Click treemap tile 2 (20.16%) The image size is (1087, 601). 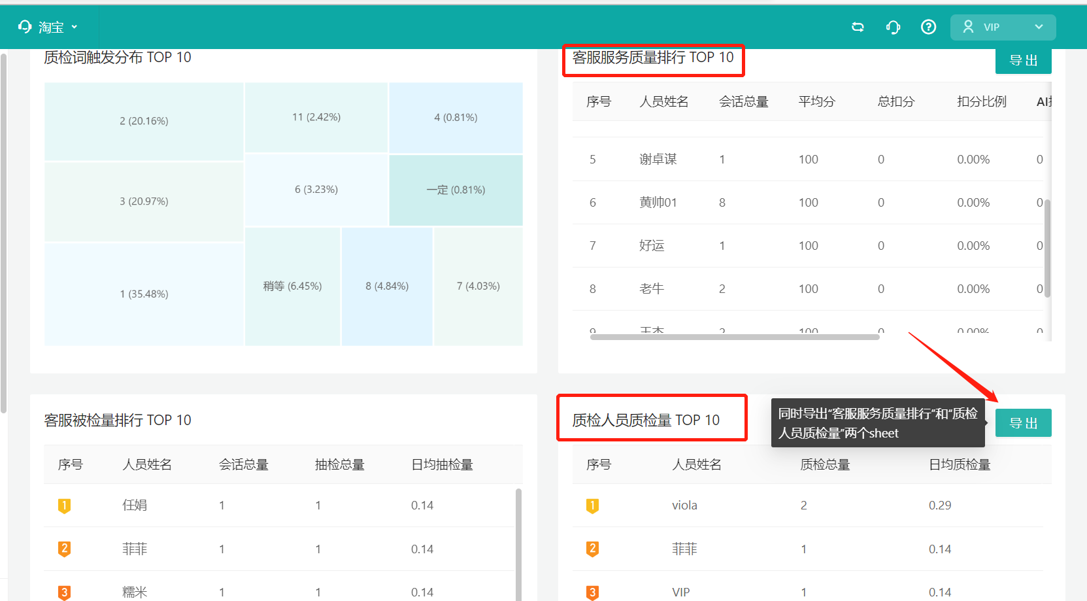click(144, 121)
